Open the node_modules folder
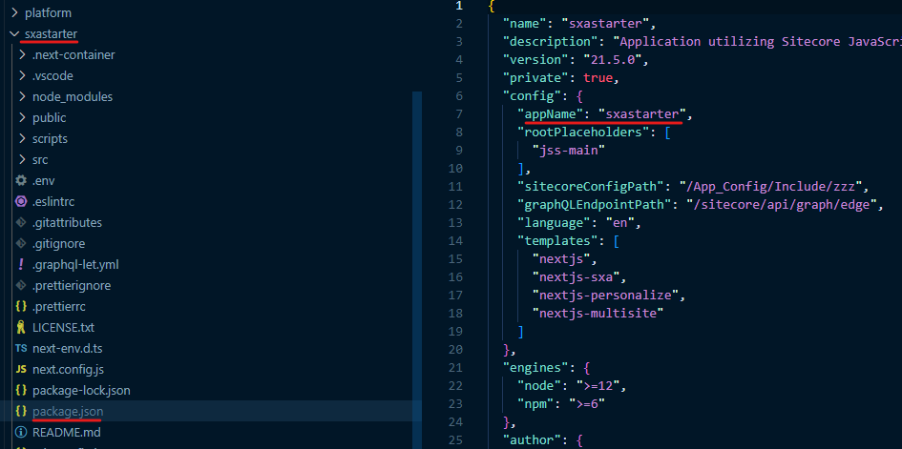Screen dimensions: 902x449 73,96
